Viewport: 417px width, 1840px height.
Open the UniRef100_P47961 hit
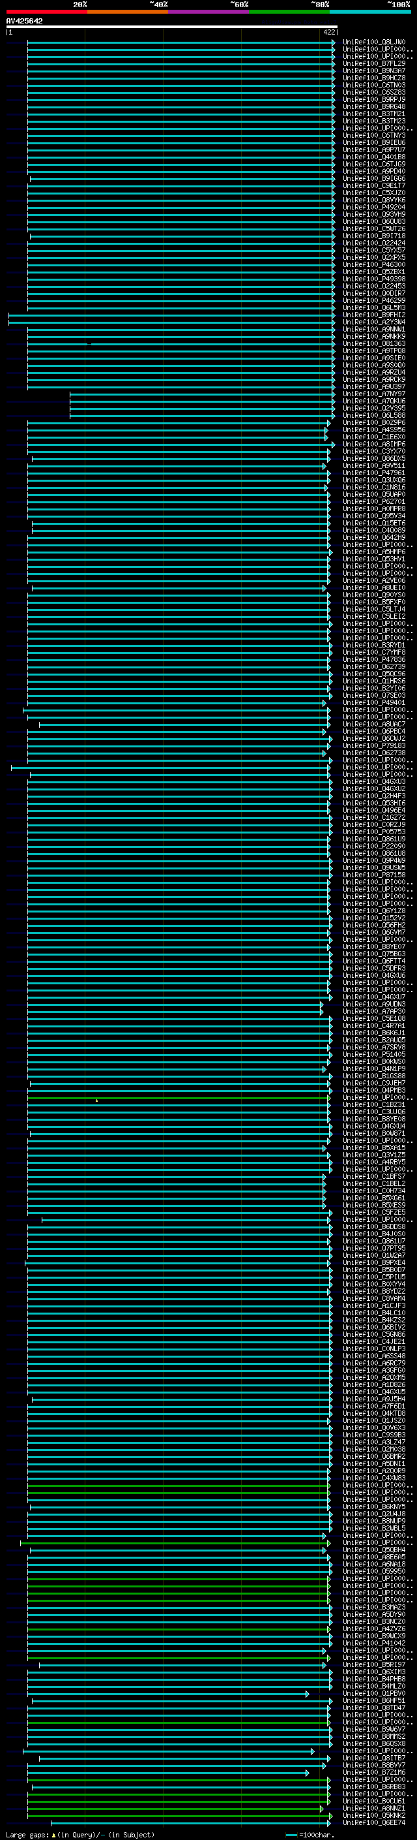click(374, 473)
